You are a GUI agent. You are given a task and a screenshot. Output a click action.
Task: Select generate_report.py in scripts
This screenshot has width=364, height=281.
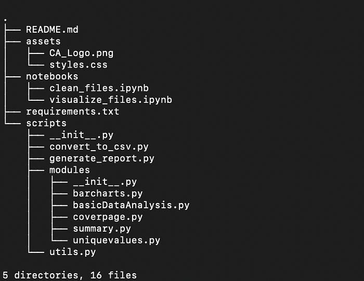coord(102,158)
